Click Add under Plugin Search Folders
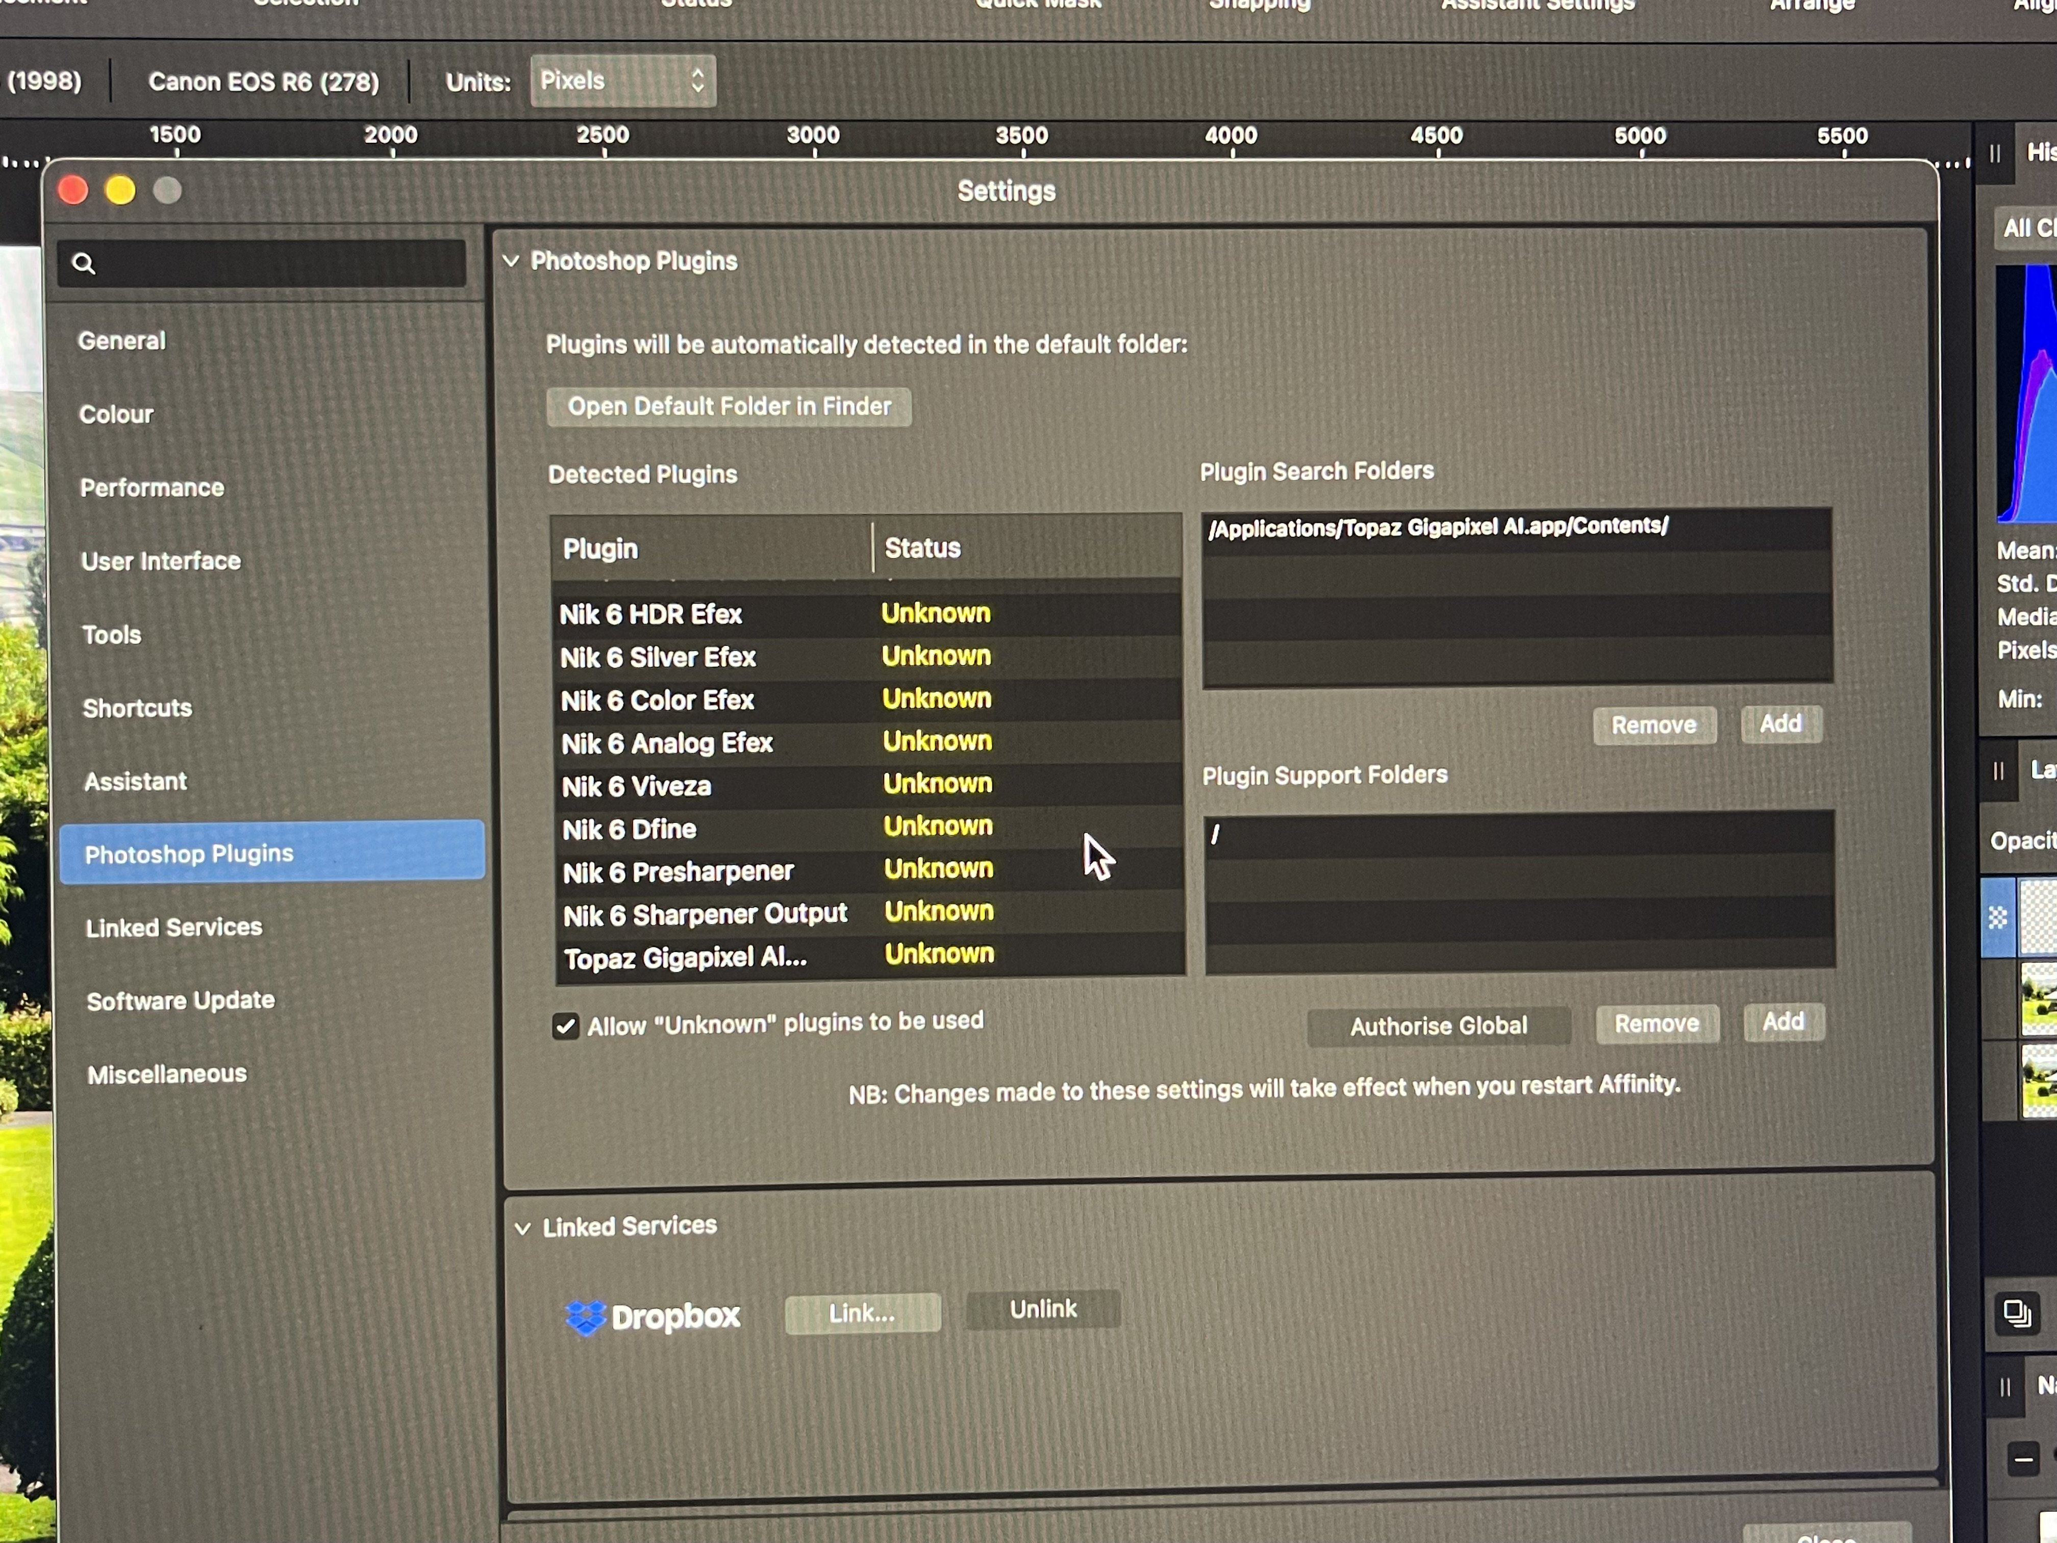This screenshot has width=2057, height=1543. [1781, 724]
